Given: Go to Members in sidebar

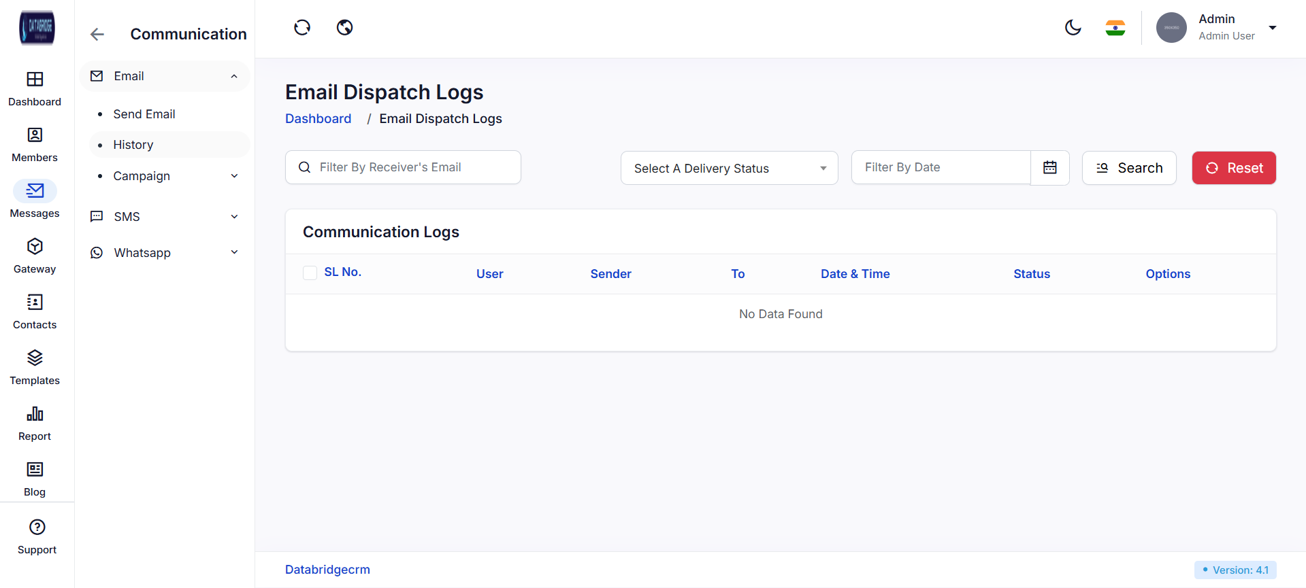Looking at the screenshot, I should click(x=35, y=135).
